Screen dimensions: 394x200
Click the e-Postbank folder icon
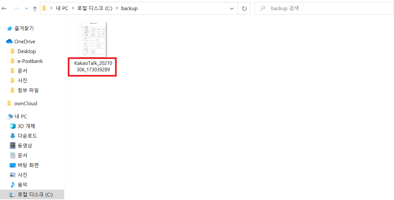[12, 61]
